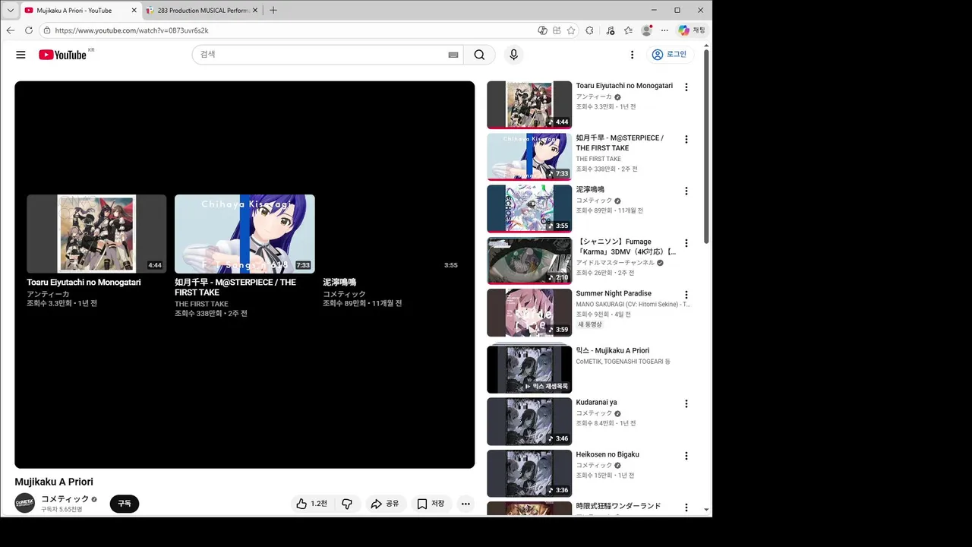Open the YouTube hamburger guide menu
The height and width of the screenshot is (547, 972).
21,55
